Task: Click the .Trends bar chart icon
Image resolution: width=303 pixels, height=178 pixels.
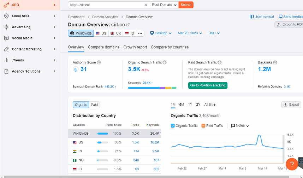Action: tap(6, 60)
